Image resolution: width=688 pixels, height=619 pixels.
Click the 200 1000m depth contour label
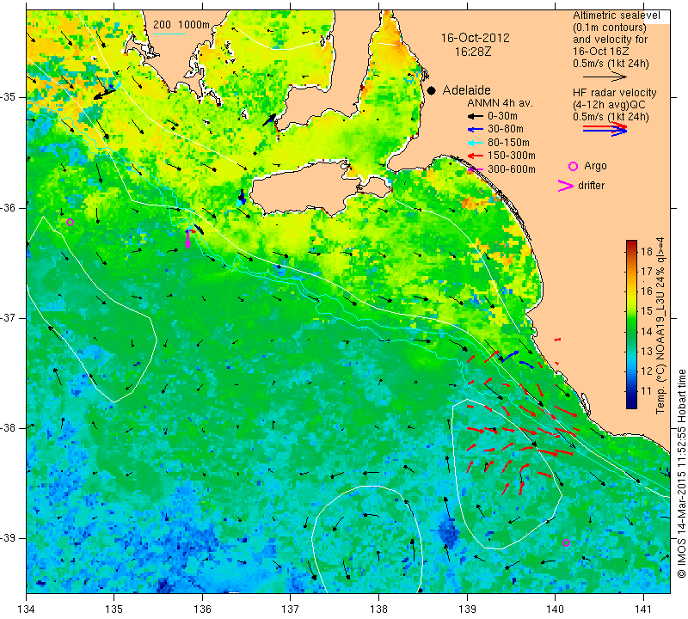coord(181,25)
